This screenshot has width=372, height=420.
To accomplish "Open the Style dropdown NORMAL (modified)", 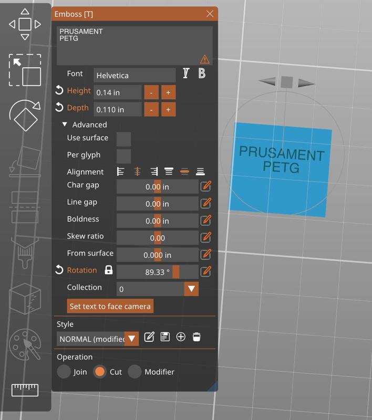I will pos(131,339).
